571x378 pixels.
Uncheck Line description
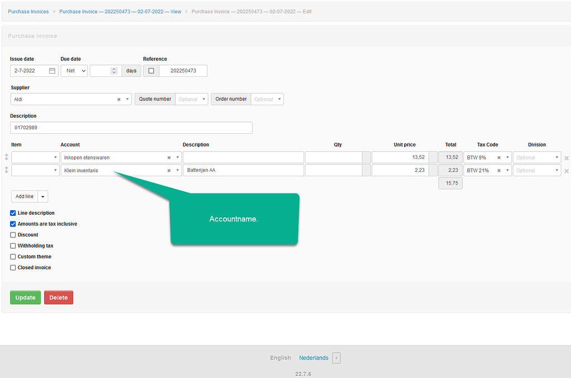tap(13, 213)
